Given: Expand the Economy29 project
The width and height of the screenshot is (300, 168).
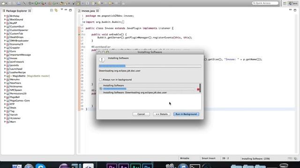Looking at the screenshot, I should coord(5,44).
